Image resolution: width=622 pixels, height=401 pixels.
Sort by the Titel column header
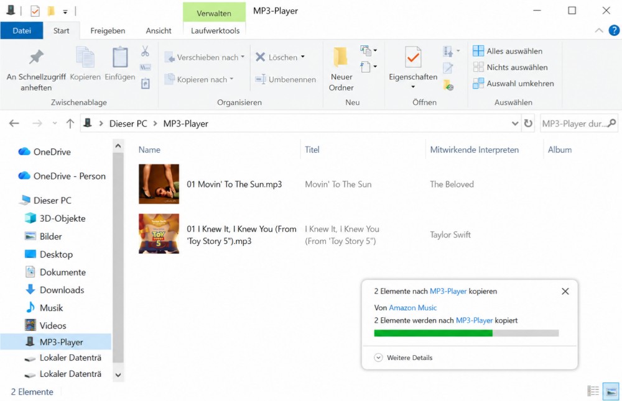pyautogui.click(x=312, y=150)
